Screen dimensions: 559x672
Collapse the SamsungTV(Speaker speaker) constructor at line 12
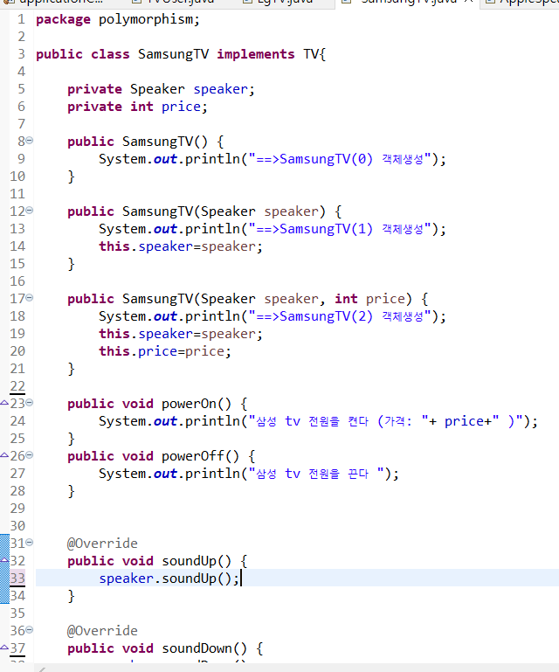click(30, 210)
